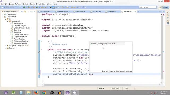This screenshot has width=170, height=95.
Task: Click the Save toolbar icon
Action: click(7, 7)
